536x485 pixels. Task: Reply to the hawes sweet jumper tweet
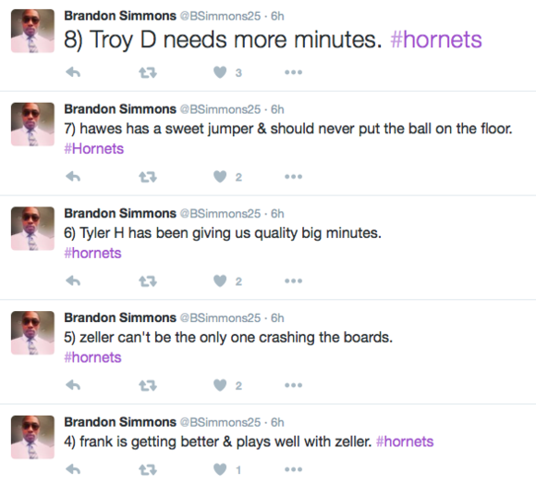[x=73, y=177]
